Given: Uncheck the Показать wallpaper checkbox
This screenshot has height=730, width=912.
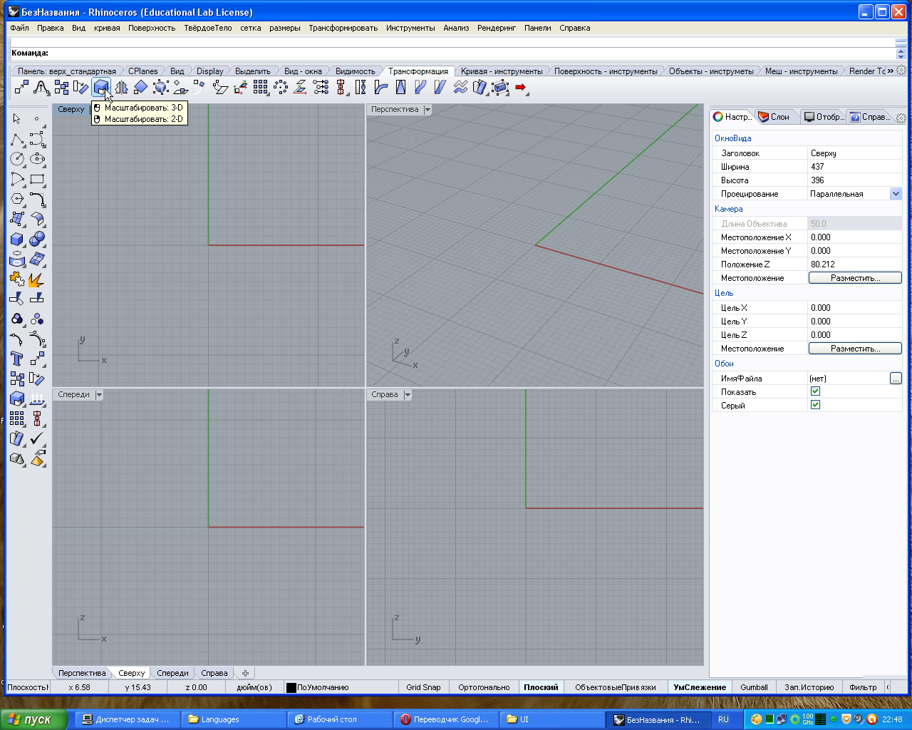Looking at the screenshot, I should pos(816,391).
